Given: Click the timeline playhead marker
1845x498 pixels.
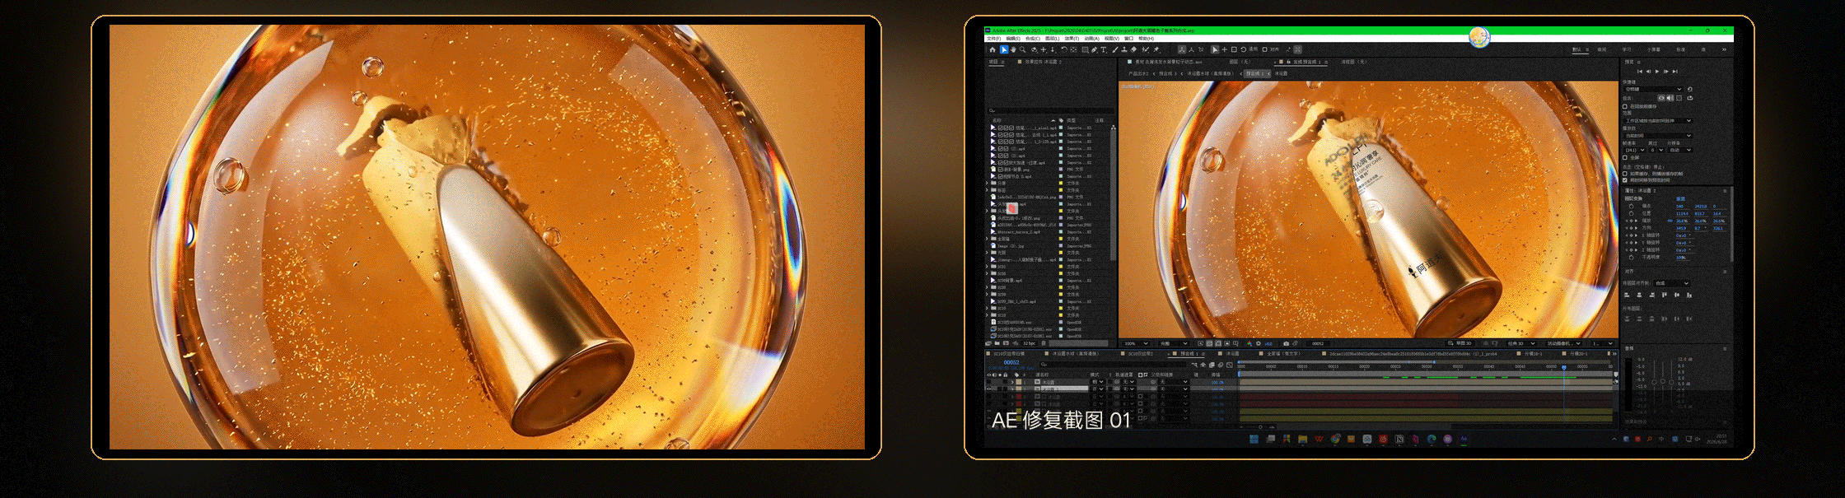Looking at the screenshot, I should tap(1564, 367).
